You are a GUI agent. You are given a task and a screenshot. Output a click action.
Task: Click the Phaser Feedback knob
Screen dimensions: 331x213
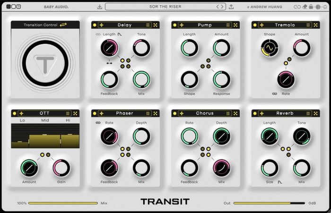pyautogui.click(x=109, y=168)
